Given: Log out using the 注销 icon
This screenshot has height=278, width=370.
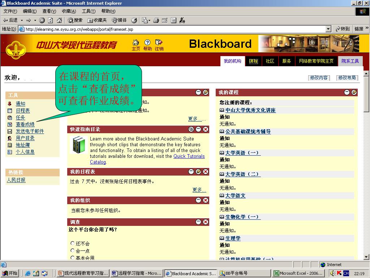Looking at the screenshot, I should tap(159, 45).
